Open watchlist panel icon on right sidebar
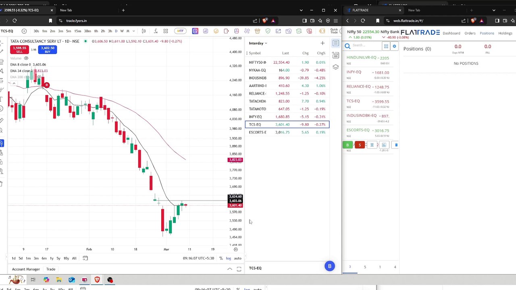Viewport: 516px width, 290px height. 335,43
